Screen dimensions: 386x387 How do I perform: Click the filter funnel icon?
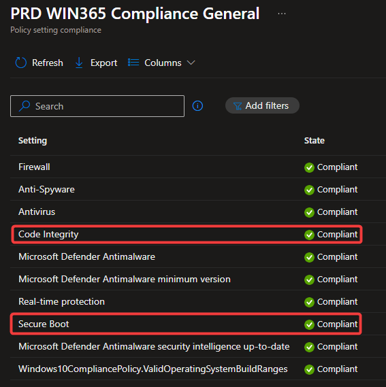pyautogui.click(x=238, y=106)
